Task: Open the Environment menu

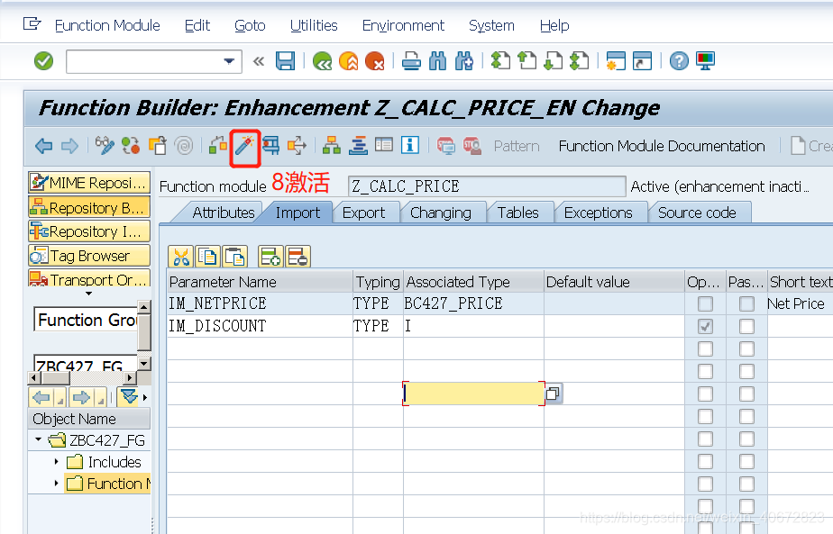Action: pyautogui.click(x=403, y=25)
